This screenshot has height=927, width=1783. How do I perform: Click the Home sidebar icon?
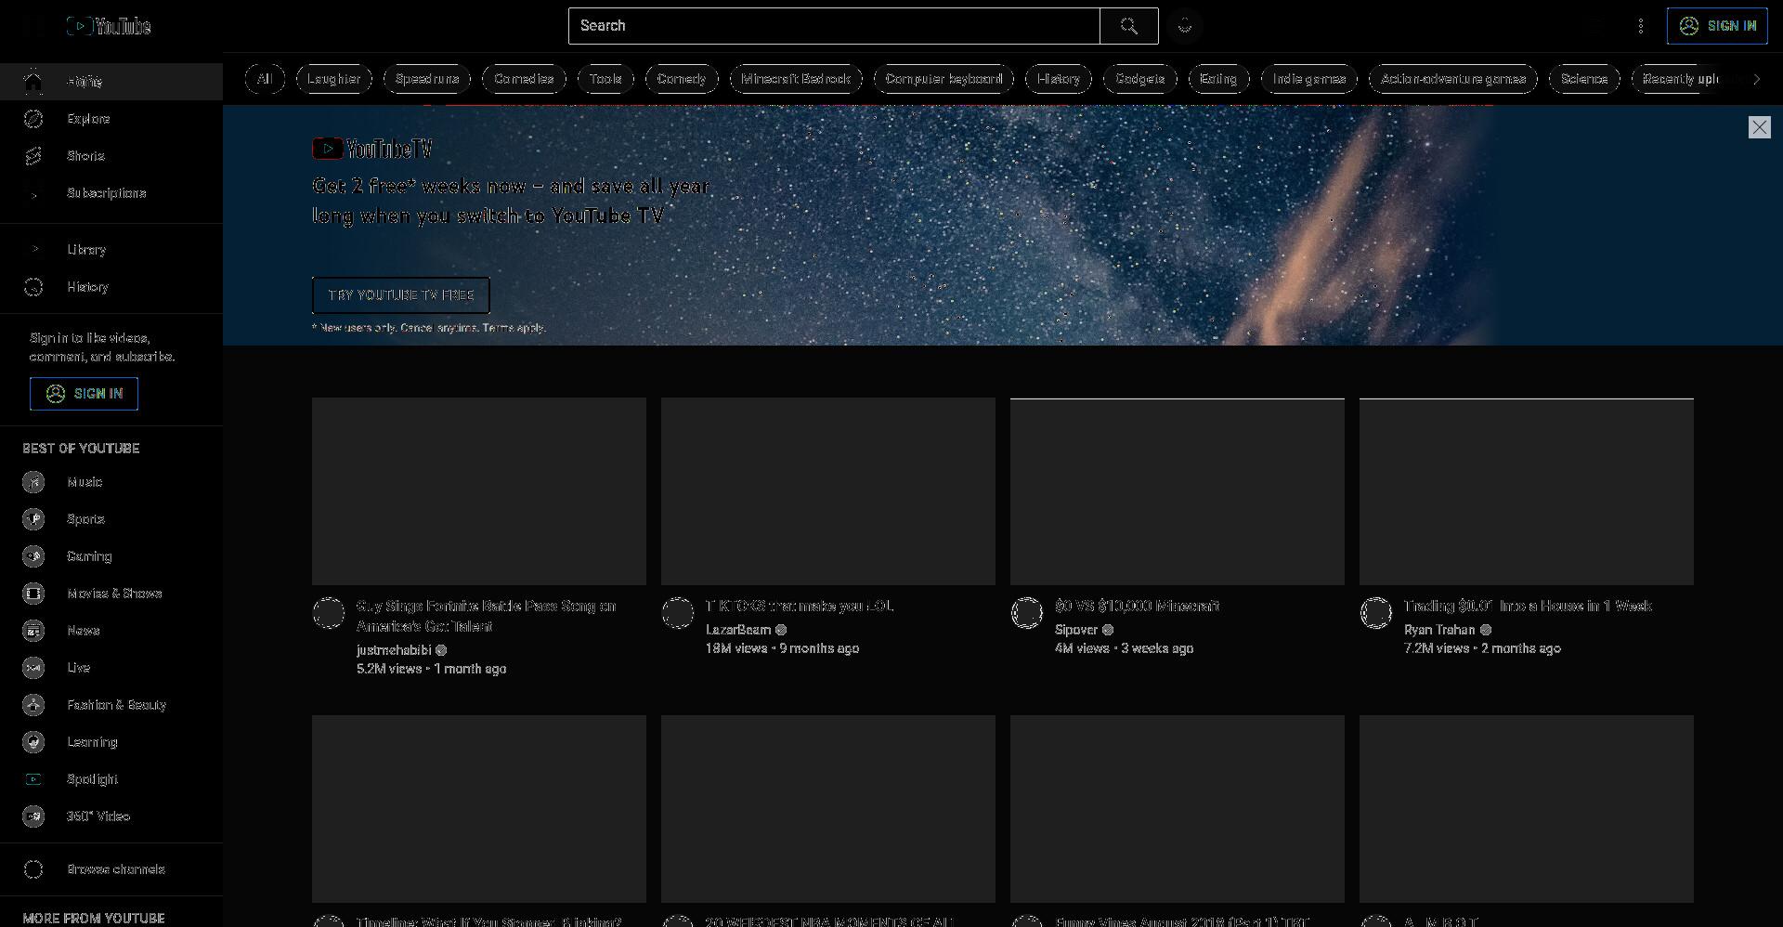(33, 82)
